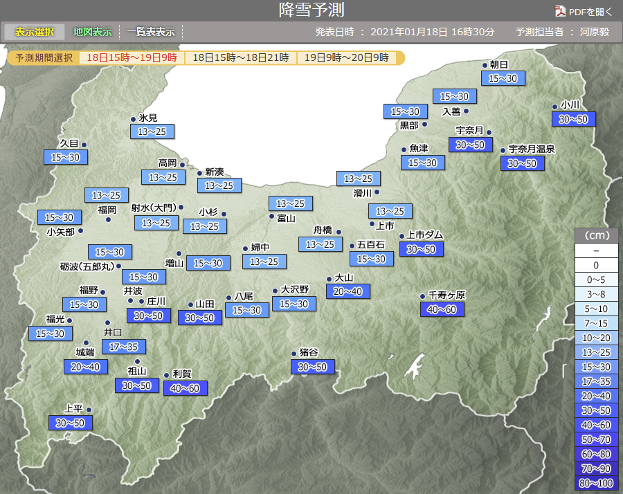Click the 氷見 snowfall value 13～25
The width and height of the screenshot is (623, 494).
pos(152,131)
